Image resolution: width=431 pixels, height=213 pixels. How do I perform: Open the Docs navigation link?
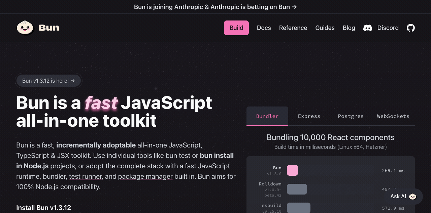pos(264,28)
